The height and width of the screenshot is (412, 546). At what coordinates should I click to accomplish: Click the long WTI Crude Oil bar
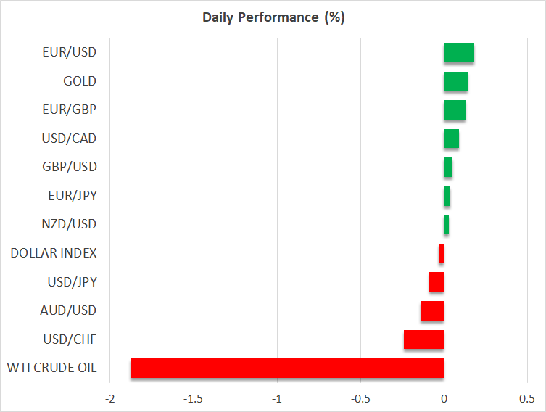[286, 368]
